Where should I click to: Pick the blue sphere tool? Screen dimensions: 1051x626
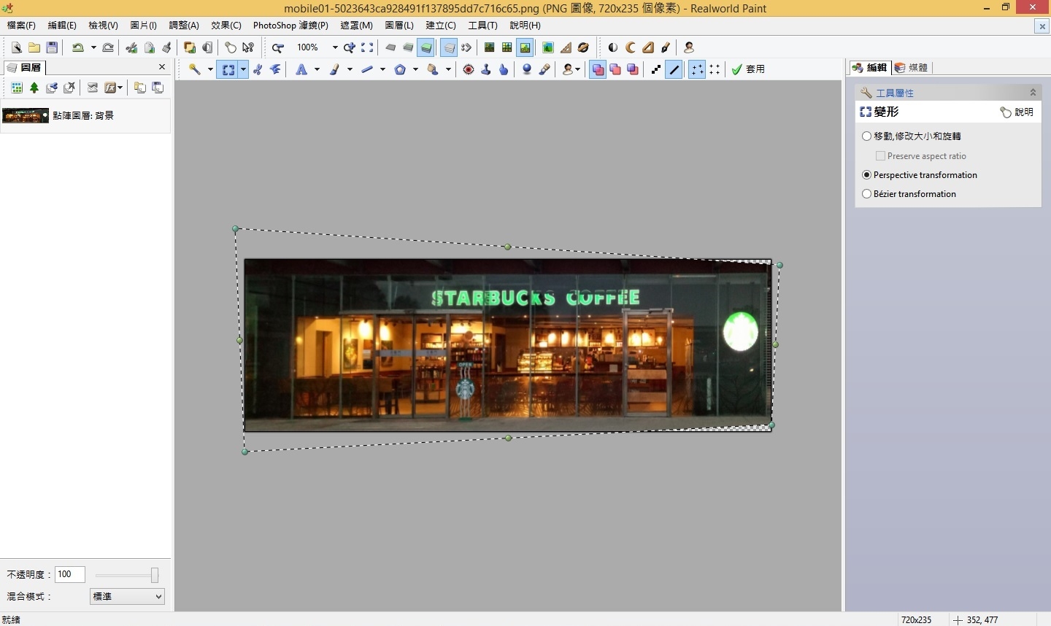pos(527,69)
